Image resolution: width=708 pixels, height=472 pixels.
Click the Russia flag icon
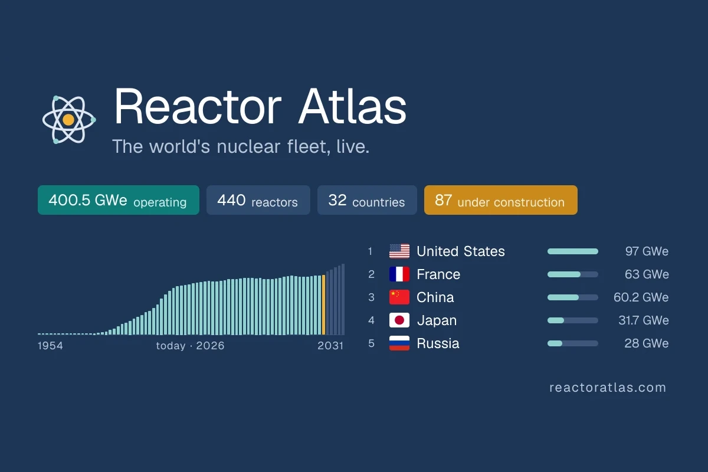[x=399, y=343]
